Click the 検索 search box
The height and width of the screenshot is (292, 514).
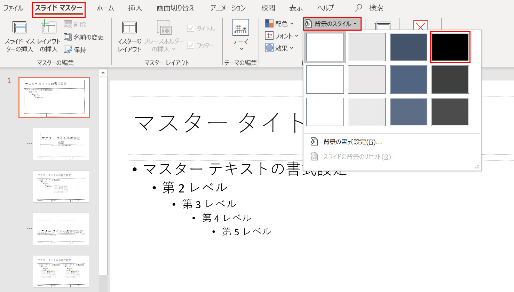tap(376, 8)
